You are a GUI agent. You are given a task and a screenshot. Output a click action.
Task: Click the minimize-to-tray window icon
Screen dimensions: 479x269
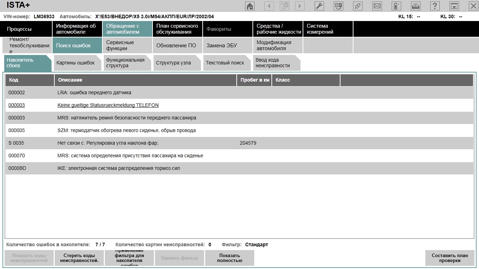click(x=454, y=6)
